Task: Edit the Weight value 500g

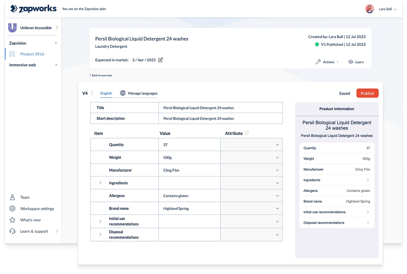Action: (190, 157)
